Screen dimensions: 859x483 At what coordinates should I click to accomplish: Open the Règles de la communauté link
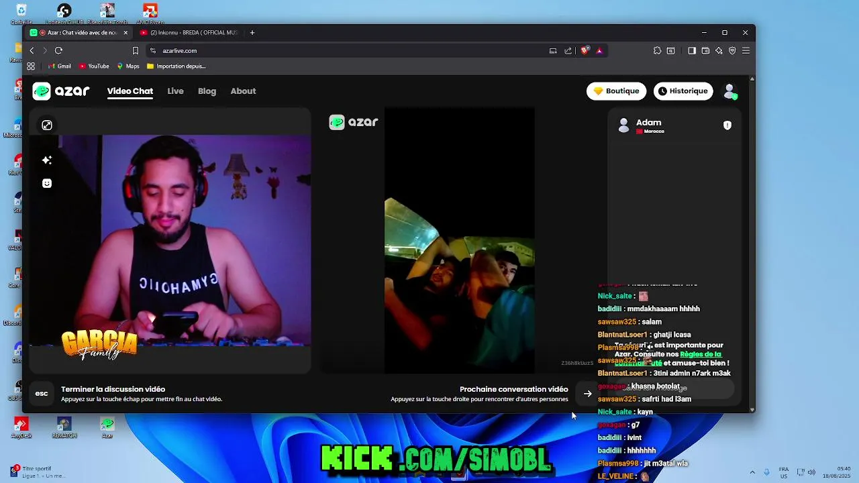coord(701,354)
